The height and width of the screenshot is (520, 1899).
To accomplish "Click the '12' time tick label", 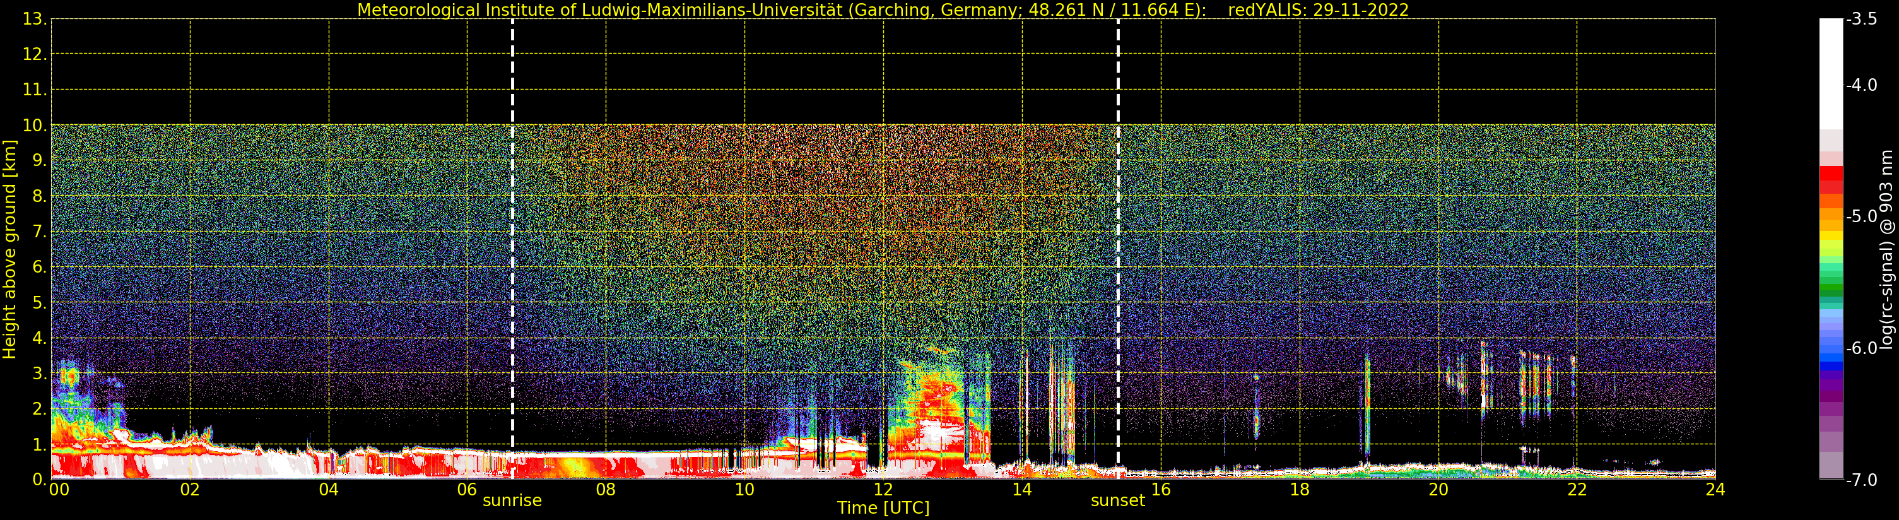I will tap(883, 490).
